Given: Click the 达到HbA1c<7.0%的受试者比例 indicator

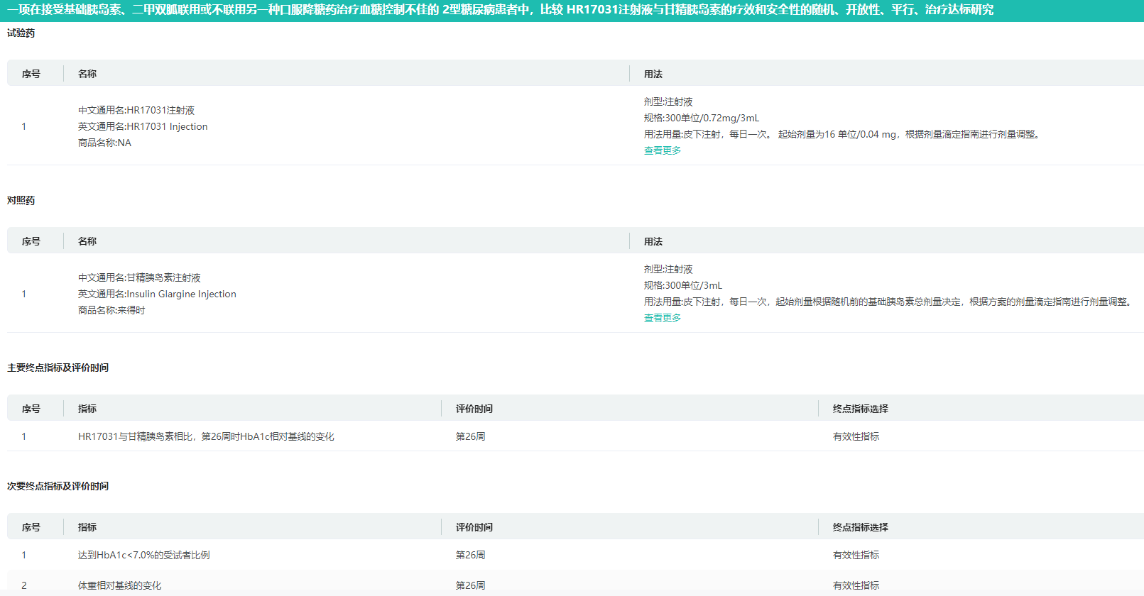Looking at the screenshot, I should pos(143,555).
